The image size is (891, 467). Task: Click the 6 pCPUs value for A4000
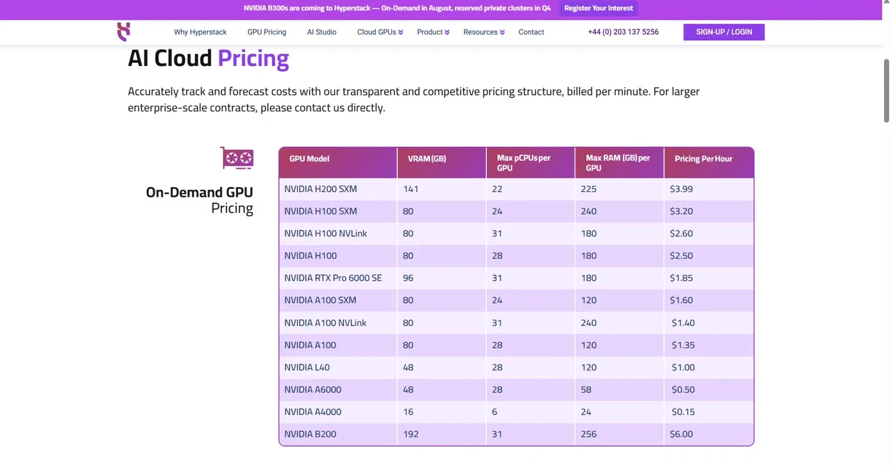pyautogui.click(x=495, y=412)
